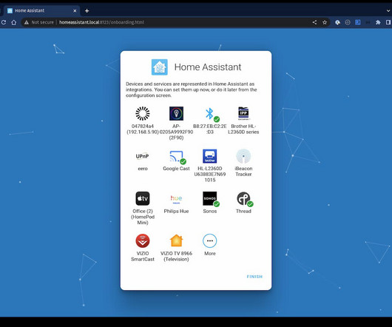
Task: Focus the address bar URL homeassistant.local
Action: click(101, 22)
